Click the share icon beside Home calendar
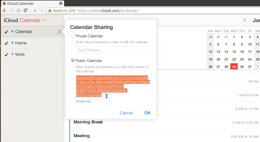 [x=59, y=43]
